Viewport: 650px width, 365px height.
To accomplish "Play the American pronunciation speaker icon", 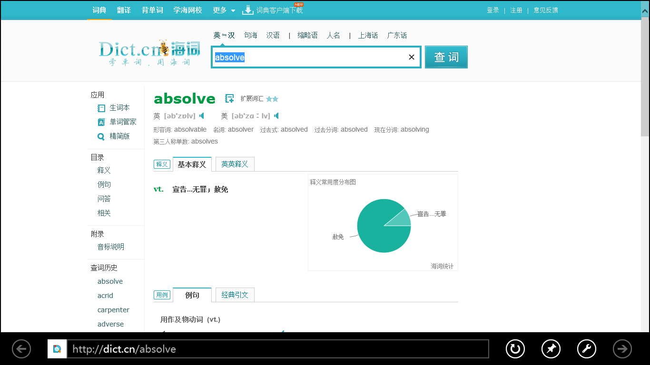I will click(x=276, y=115).
